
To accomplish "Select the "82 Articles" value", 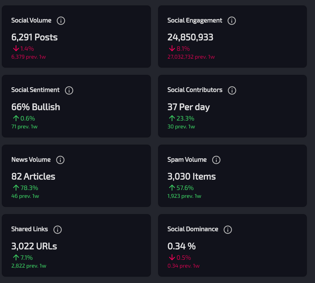I will point(33,177).
